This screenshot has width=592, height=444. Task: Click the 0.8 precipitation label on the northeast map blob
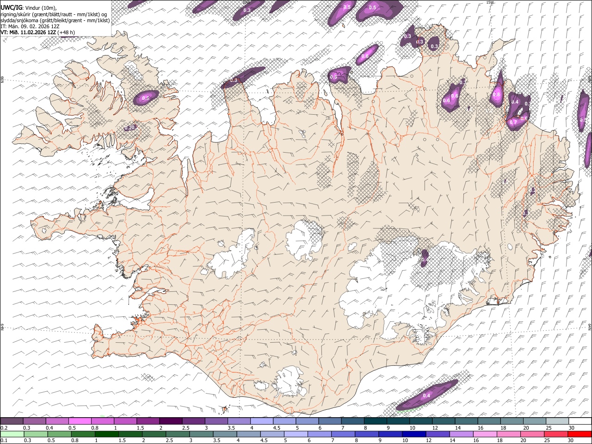point(496,94)
